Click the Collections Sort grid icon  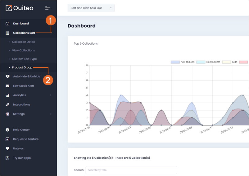(7, 33)
